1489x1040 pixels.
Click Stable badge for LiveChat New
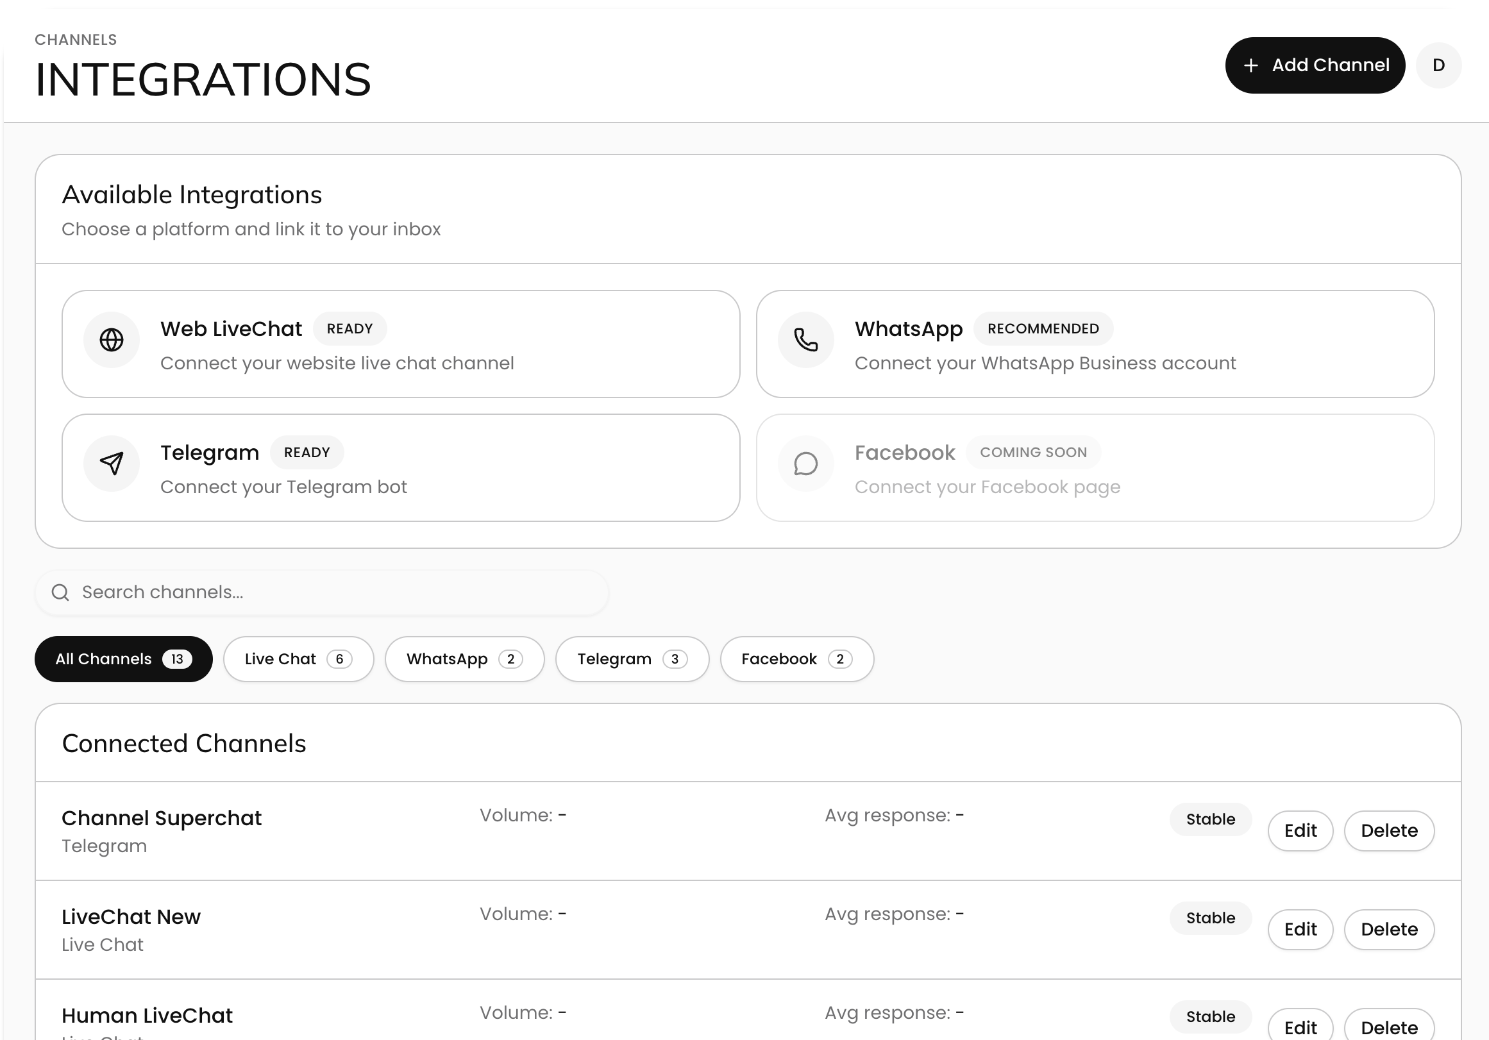point(1210,918)
